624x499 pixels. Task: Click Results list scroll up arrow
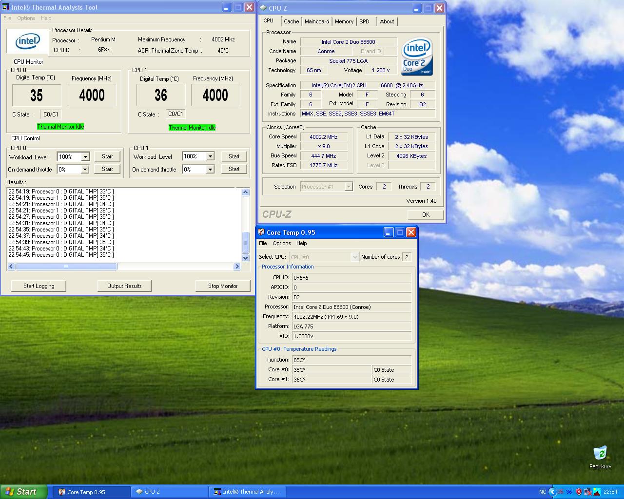(x=246, y=192)
